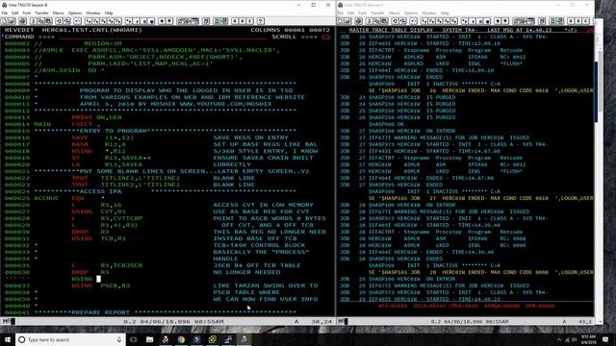Open Options menu in Session B window
Image resolution: width=616 pixels, height=346 pixels.
pyautogui.click(x=75, y=12)
